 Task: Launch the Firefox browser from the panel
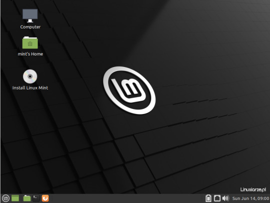click(x=45, y=198)
